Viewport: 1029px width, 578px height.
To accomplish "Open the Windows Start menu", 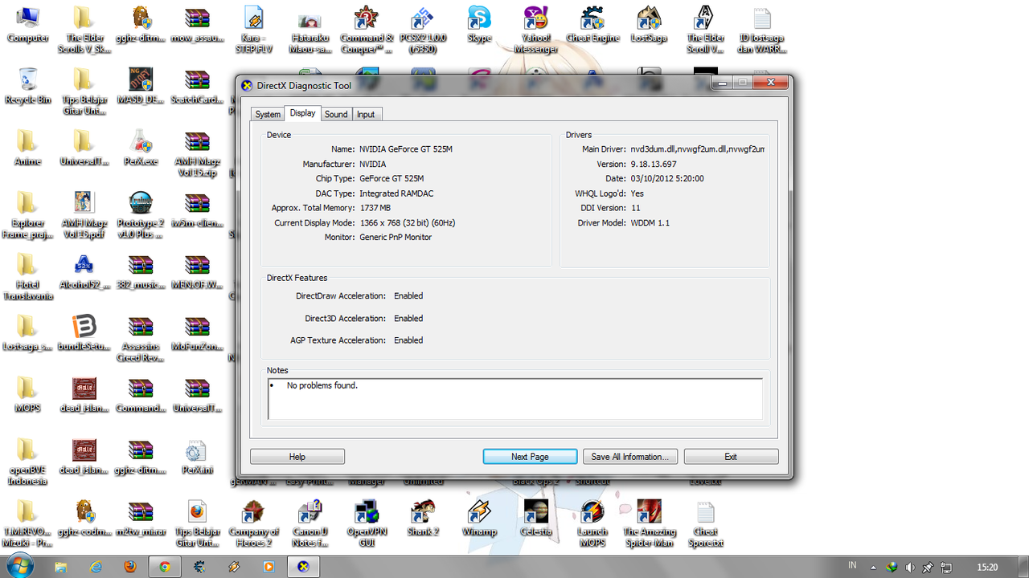I will pyautogui.click(x=19, y=566).
